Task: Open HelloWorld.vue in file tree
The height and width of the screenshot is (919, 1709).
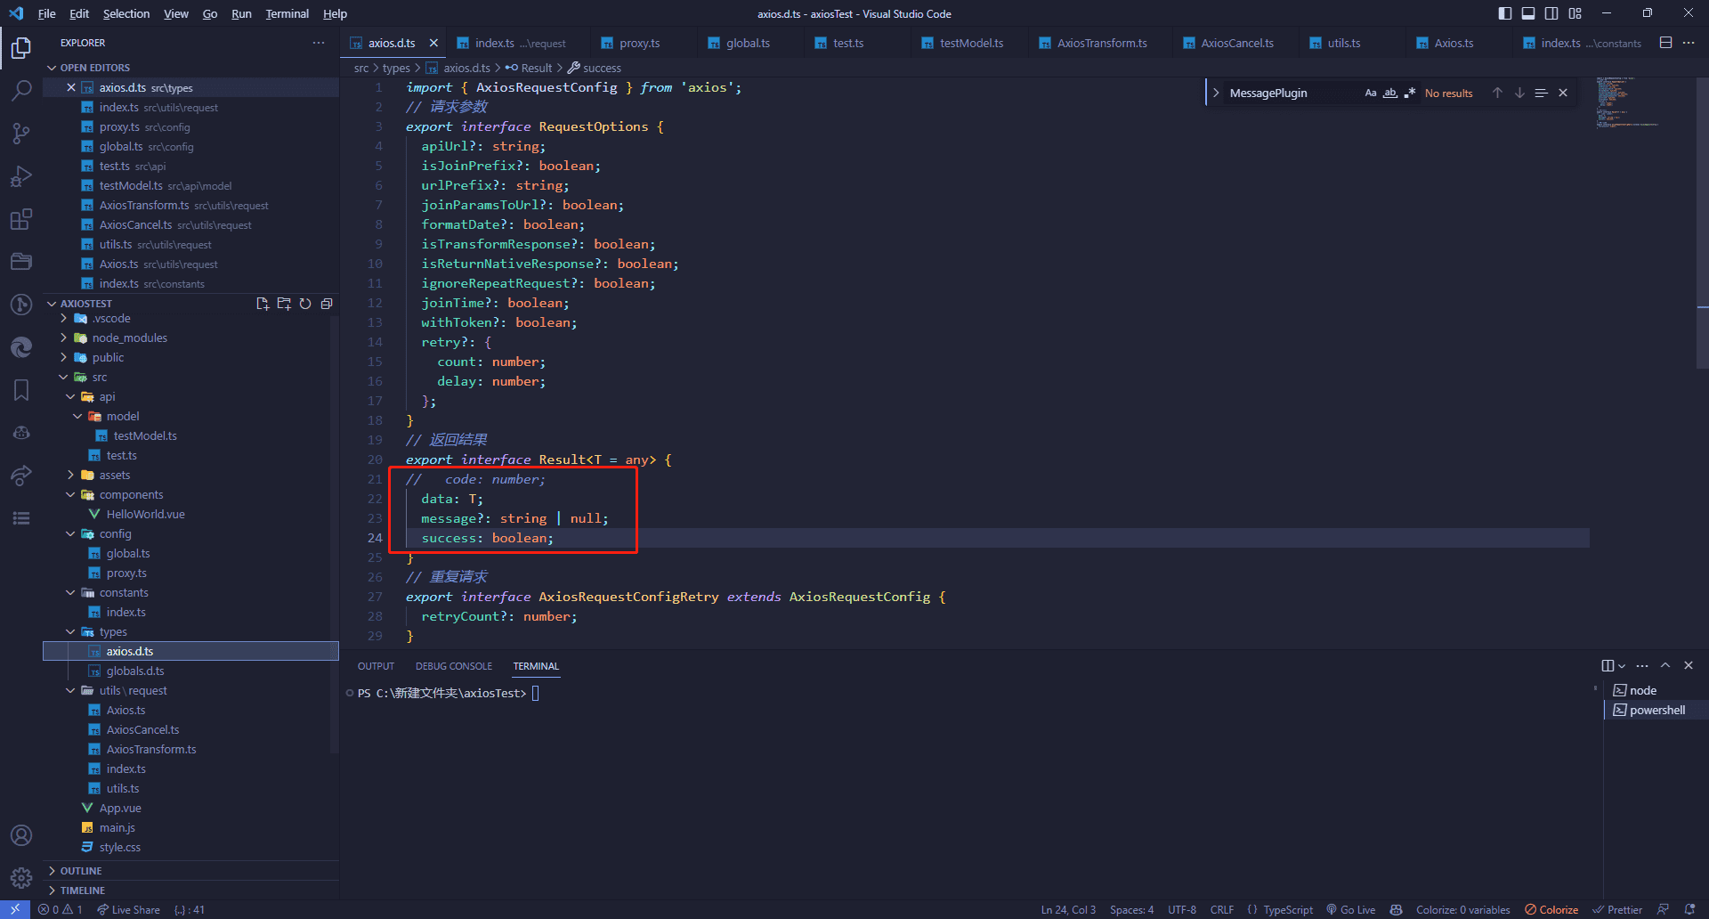Action: click(x=146, y=514)
